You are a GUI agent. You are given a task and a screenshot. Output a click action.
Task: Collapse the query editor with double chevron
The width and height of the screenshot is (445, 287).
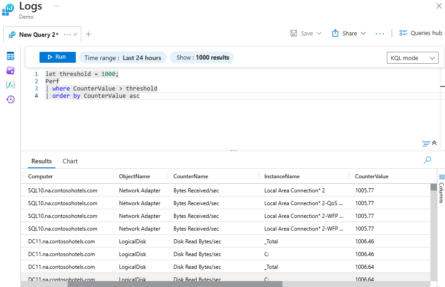pyautogui.click(x=434, y=143)
